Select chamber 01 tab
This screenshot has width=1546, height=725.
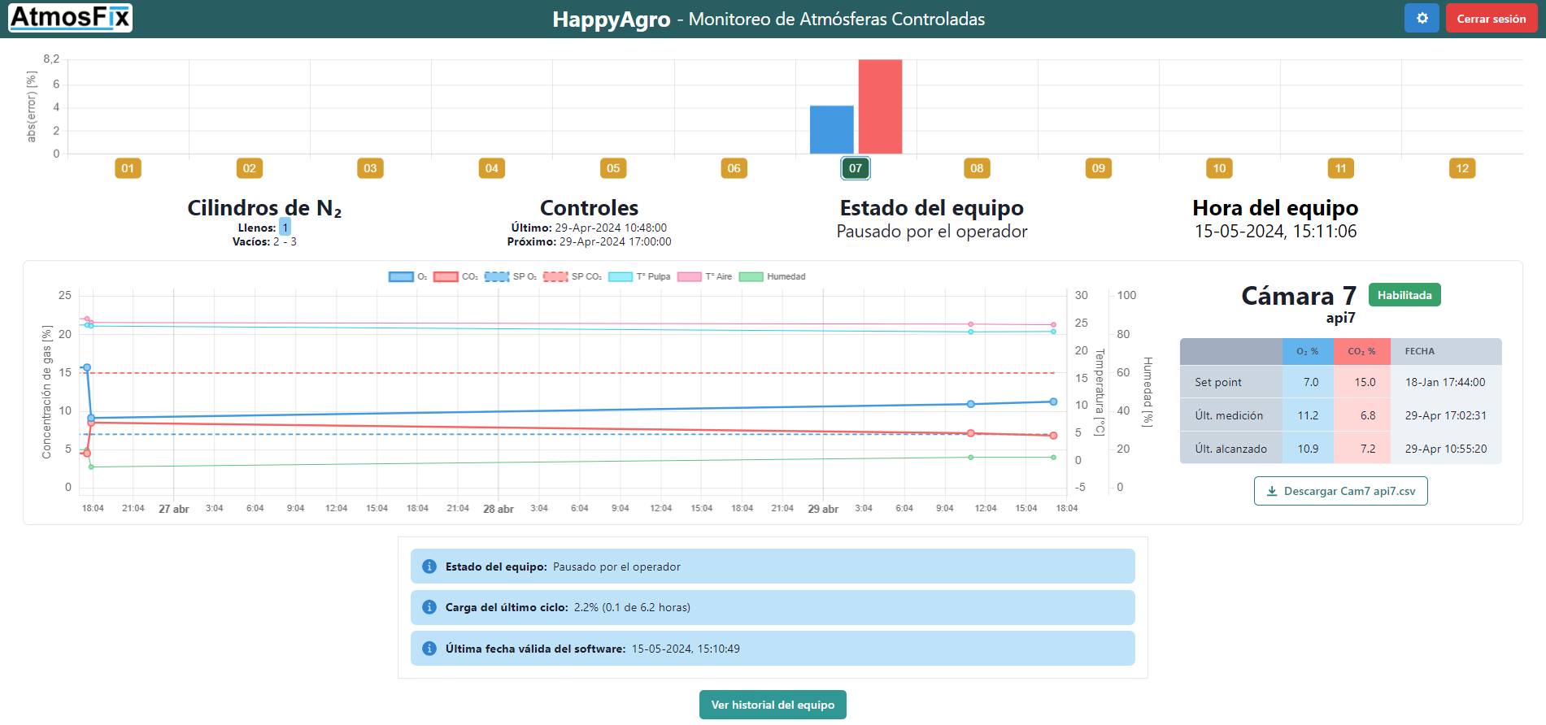(128, 168)
